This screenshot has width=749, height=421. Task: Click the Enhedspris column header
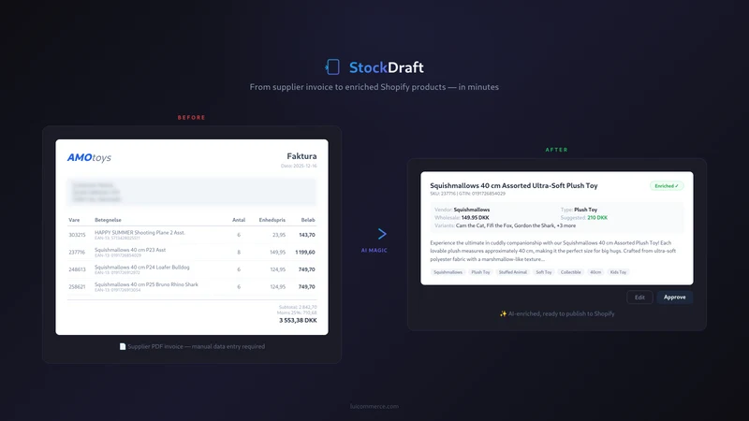click(x=272, y=220)
